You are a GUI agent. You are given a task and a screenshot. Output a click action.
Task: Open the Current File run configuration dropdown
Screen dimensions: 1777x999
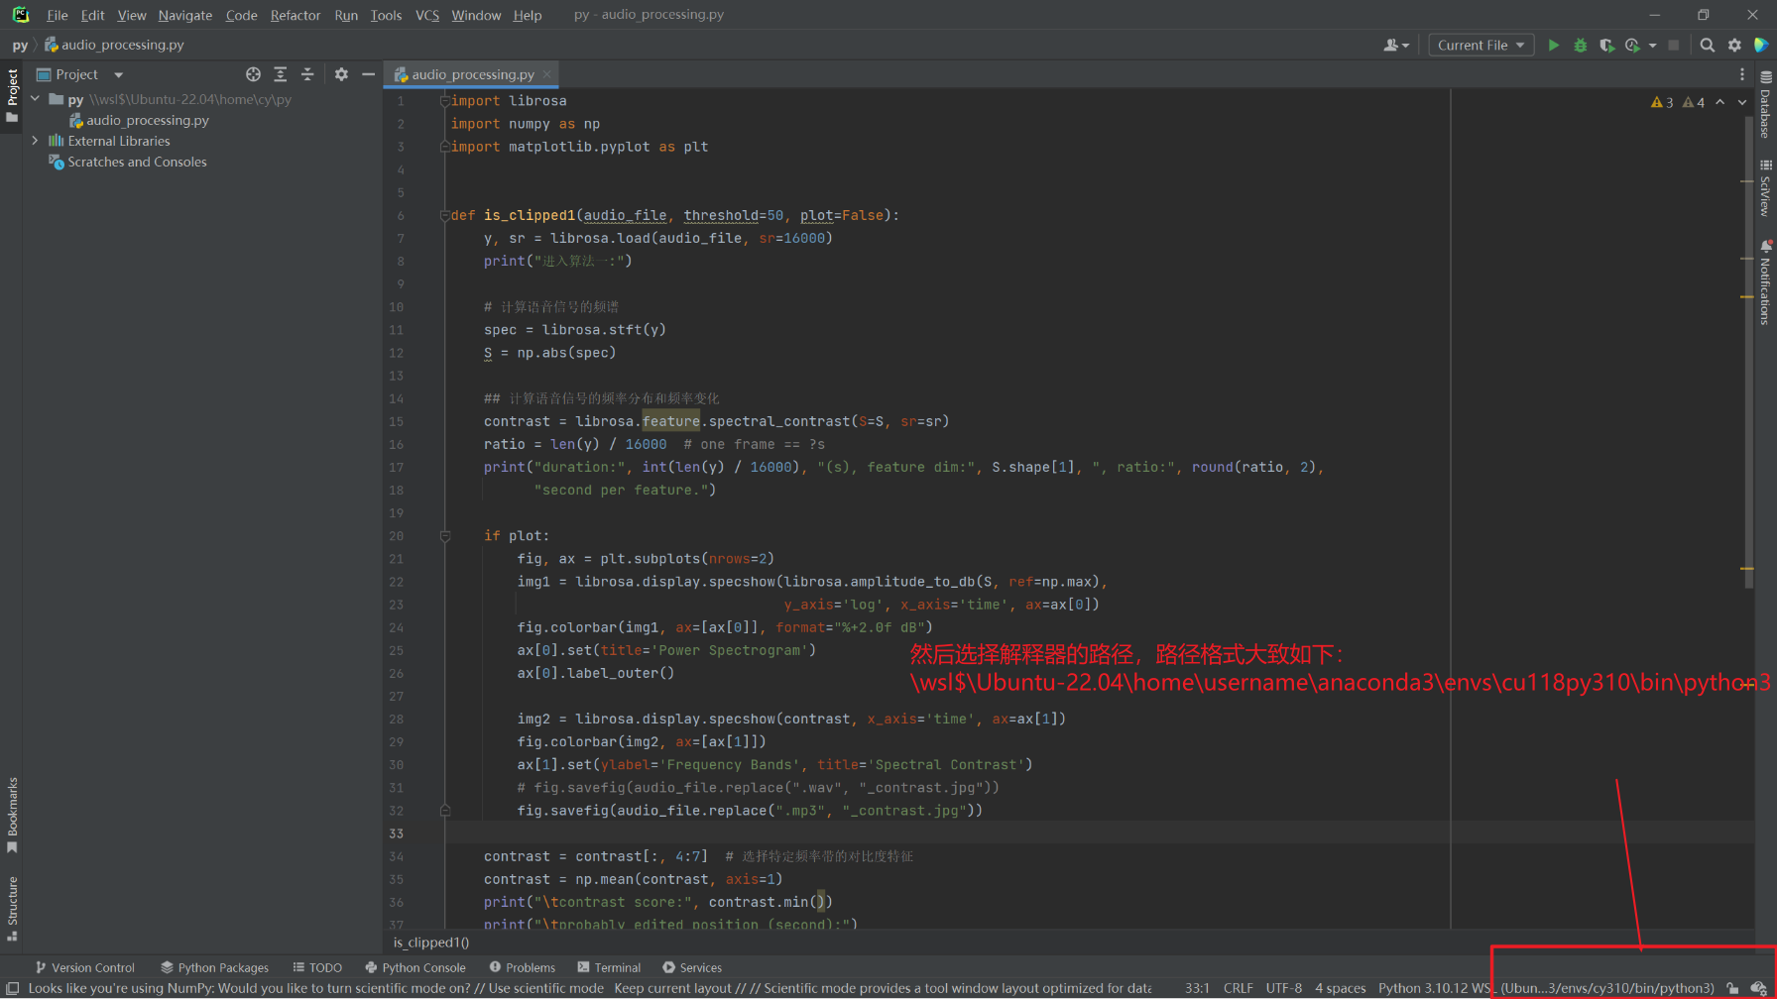(1481, 46)
